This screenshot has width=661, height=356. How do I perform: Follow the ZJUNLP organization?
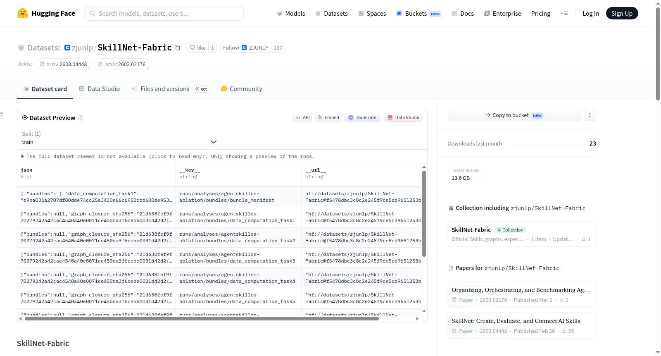pos(245,48)
